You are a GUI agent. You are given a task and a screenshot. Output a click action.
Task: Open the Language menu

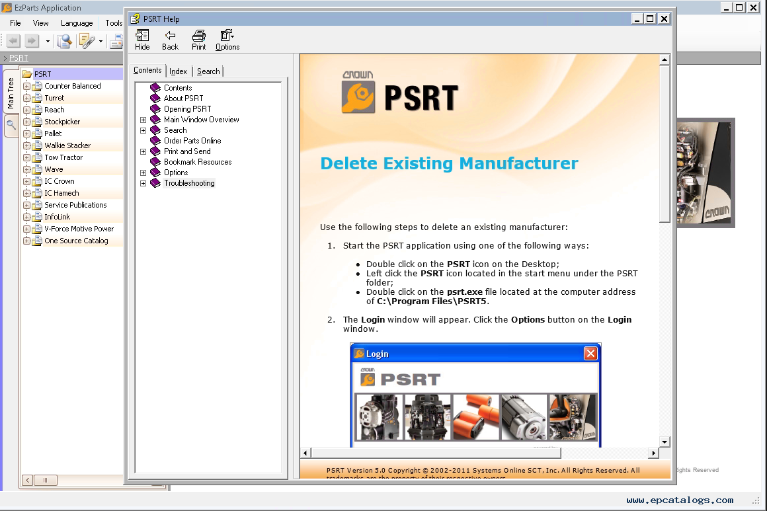tap(77, 23)
